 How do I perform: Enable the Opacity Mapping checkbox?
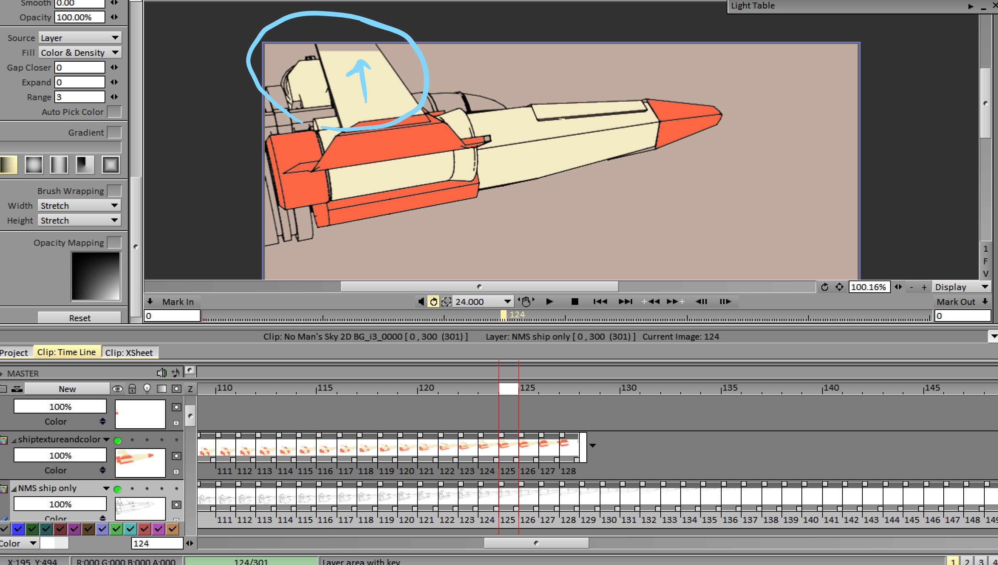tap(114, 242)
